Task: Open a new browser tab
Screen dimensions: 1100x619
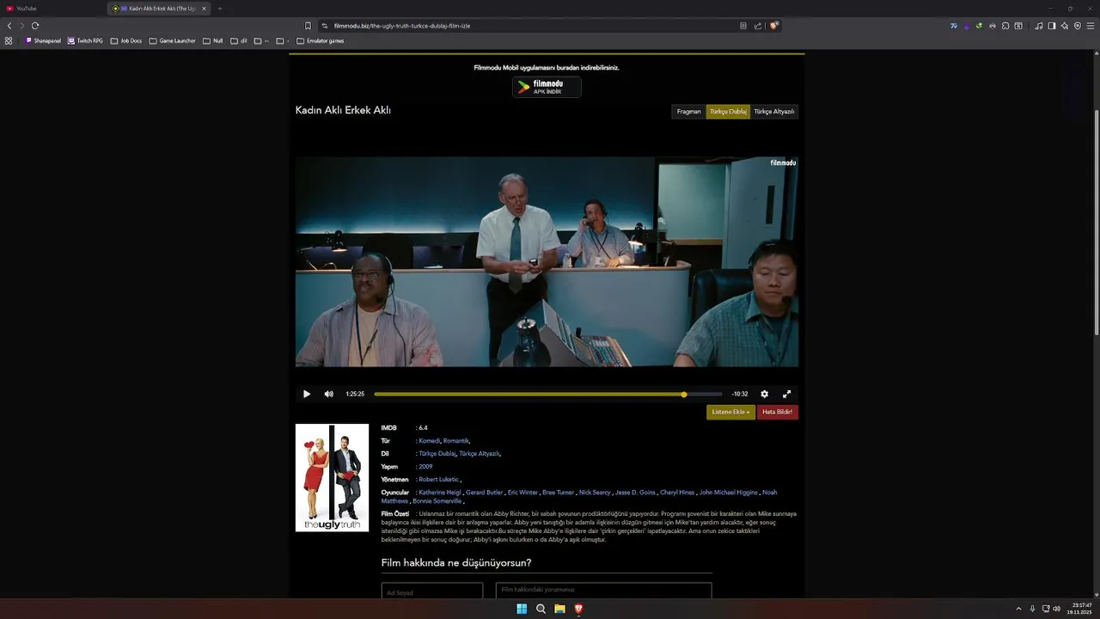Action: (x=219, y=9)
